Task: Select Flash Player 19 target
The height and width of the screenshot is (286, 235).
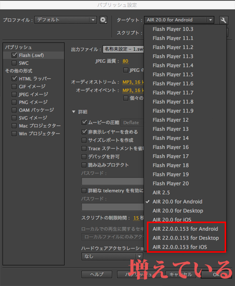Action: tap(185, 175)
